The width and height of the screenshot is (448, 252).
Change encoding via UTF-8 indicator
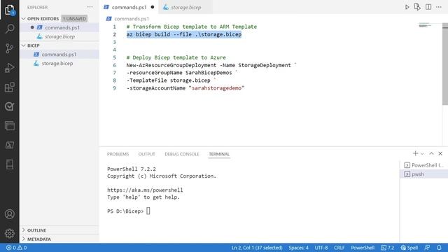pos(321,248)
